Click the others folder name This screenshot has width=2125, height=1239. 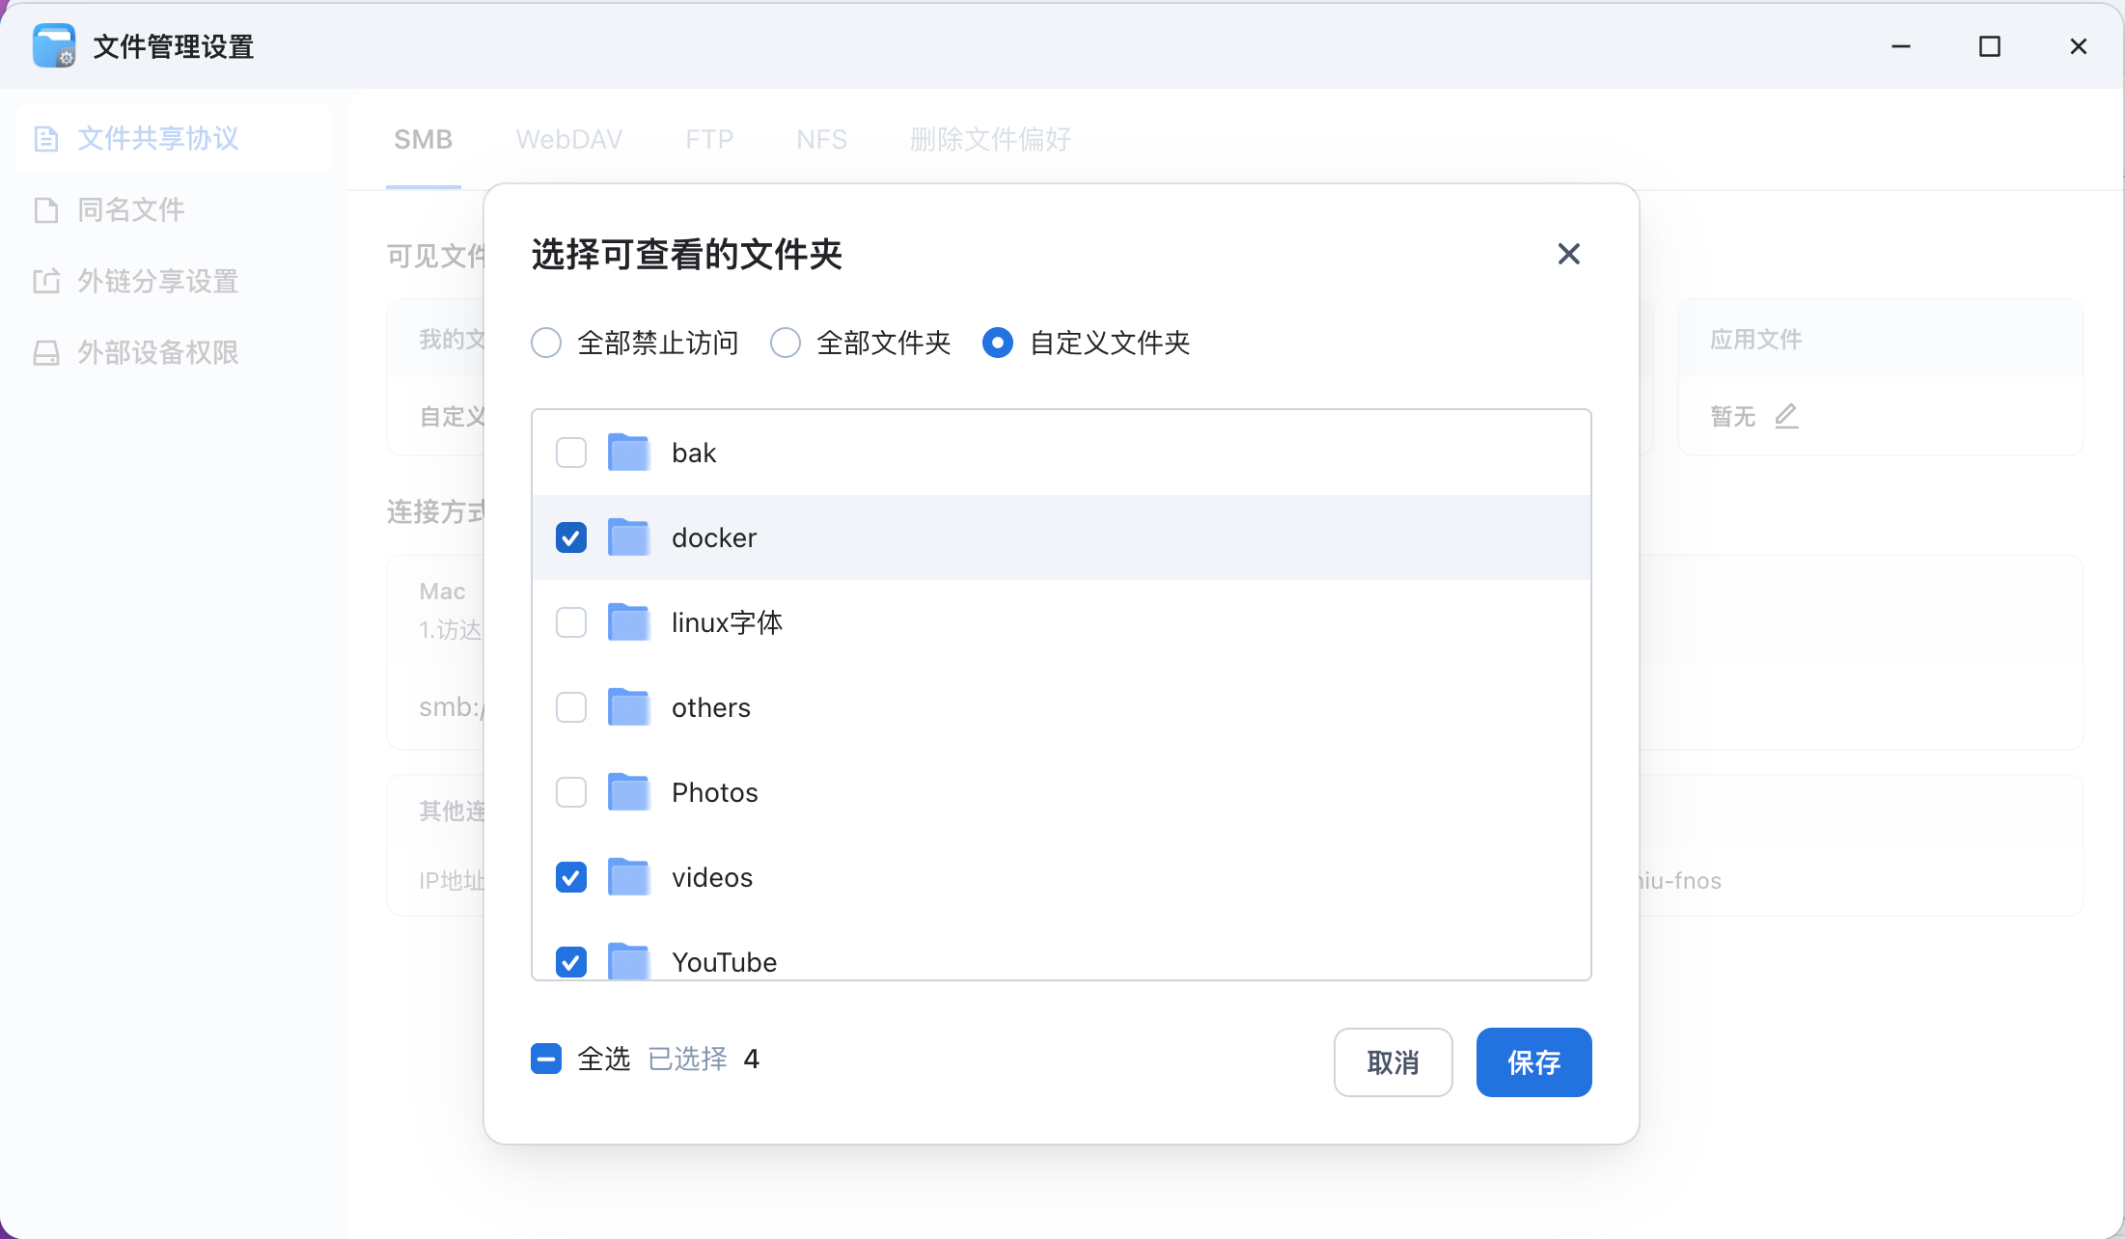click(711, 707)
